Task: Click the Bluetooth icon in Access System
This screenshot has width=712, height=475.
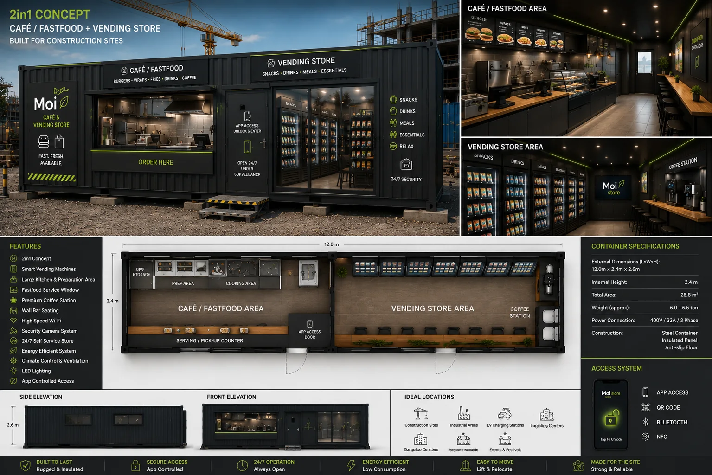Action: pyautogui.click(x=645, y=422)
